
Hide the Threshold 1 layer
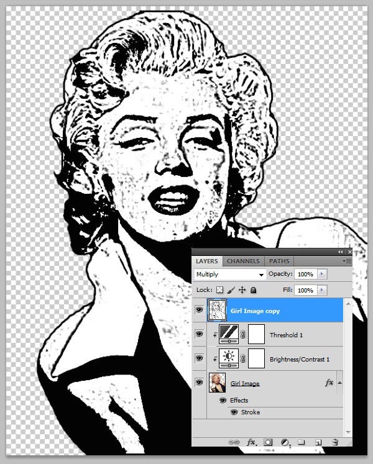click(x=199, y=334)
